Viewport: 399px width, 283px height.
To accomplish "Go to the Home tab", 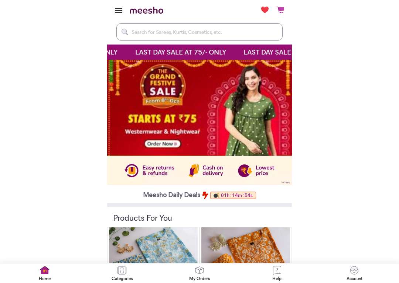I will (45, 273).
